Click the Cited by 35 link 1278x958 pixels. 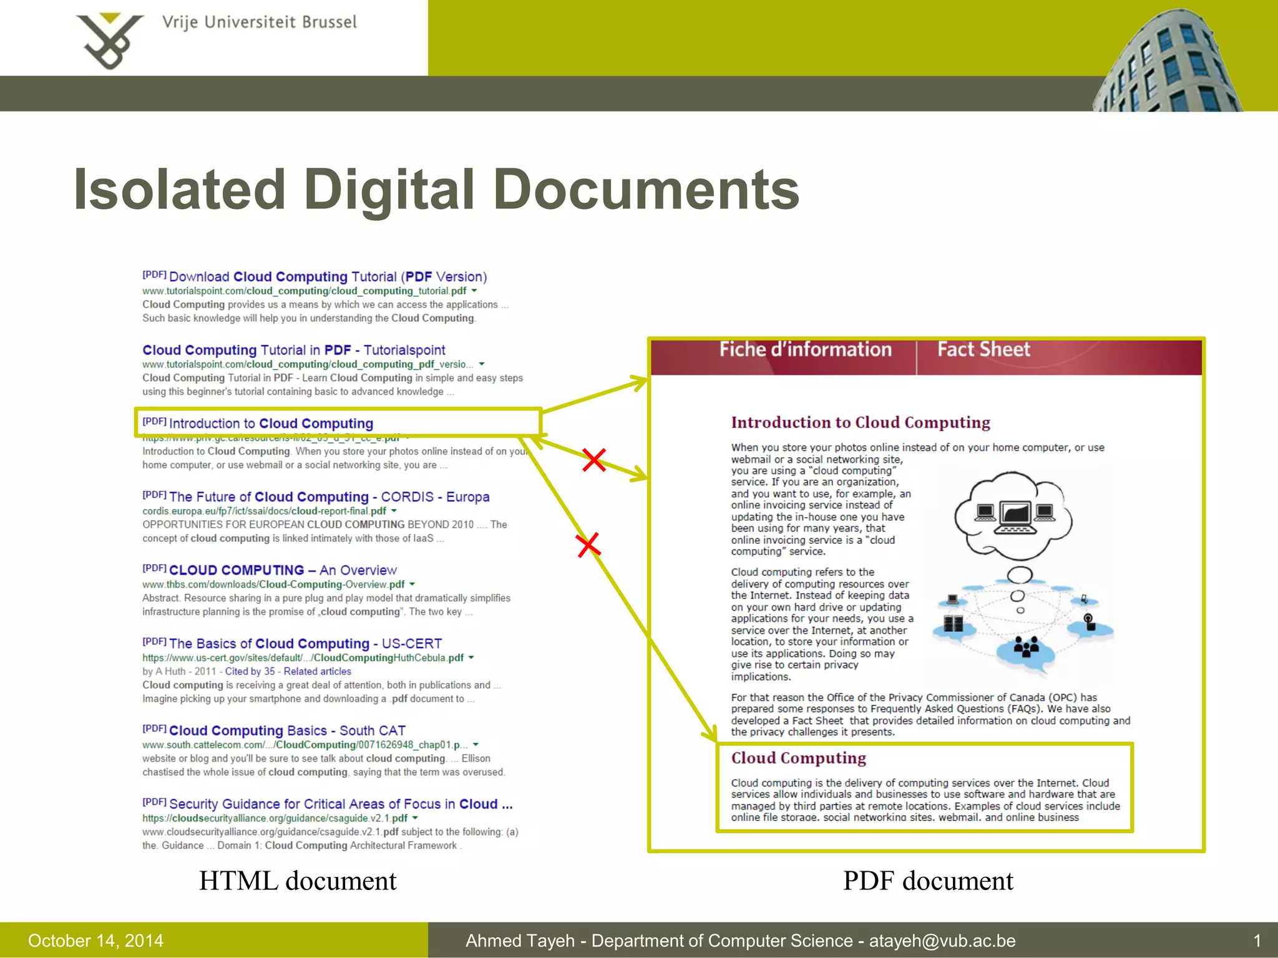pyautogui.click(x=250, y=672)
